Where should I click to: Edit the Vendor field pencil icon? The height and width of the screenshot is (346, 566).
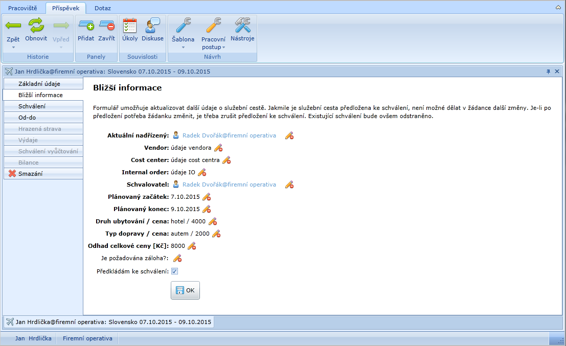[x=218, y=148]
